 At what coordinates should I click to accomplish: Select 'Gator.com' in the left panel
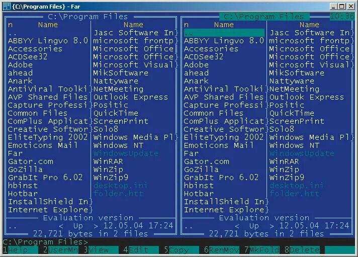tap(31, 161)
